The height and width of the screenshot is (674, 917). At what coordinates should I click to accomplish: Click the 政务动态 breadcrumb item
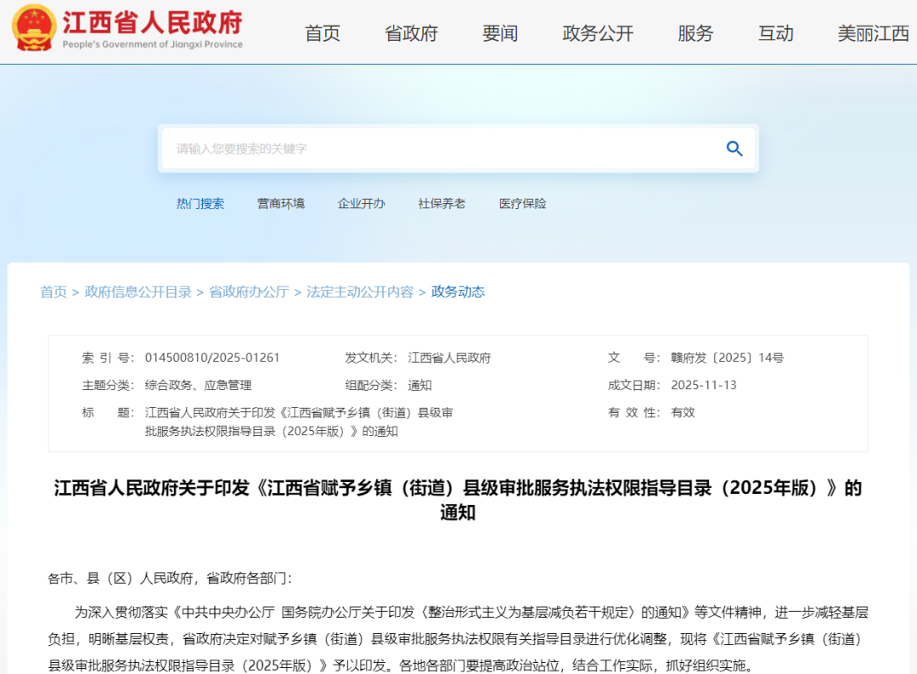click(458, 292)
